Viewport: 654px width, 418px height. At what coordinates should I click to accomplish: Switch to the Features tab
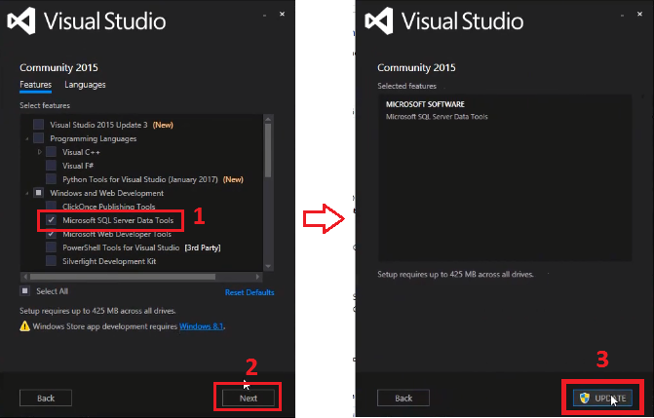coord(35,85)
